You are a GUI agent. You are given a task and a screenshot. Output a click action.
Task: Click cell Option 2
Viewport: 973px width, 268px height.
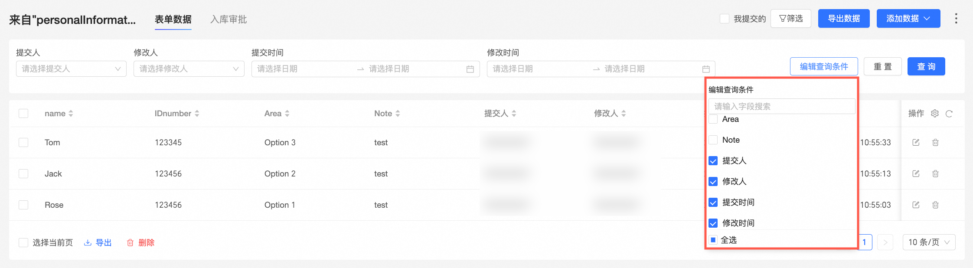(280, 173)
